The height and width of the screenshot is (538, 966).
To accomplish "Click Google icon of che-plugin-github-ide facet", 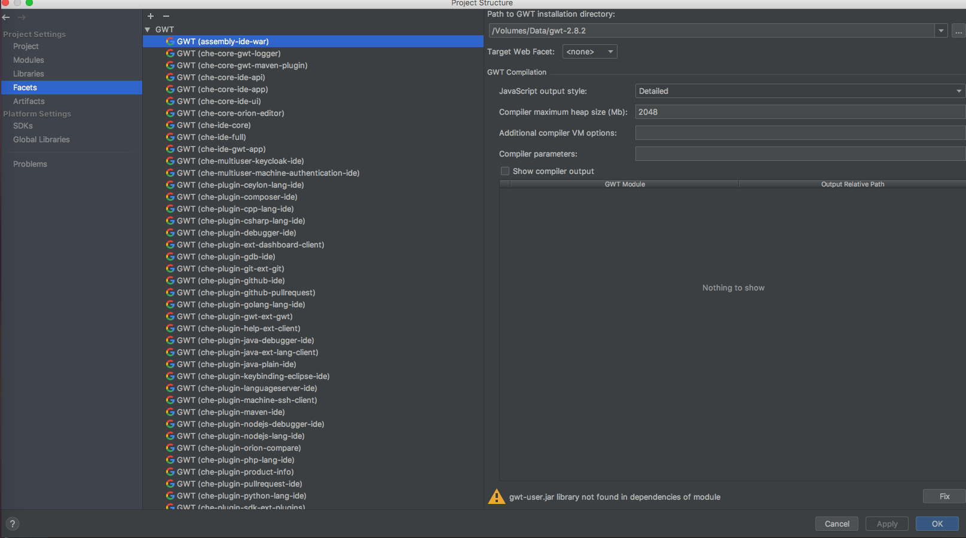I will coord(170,280).
